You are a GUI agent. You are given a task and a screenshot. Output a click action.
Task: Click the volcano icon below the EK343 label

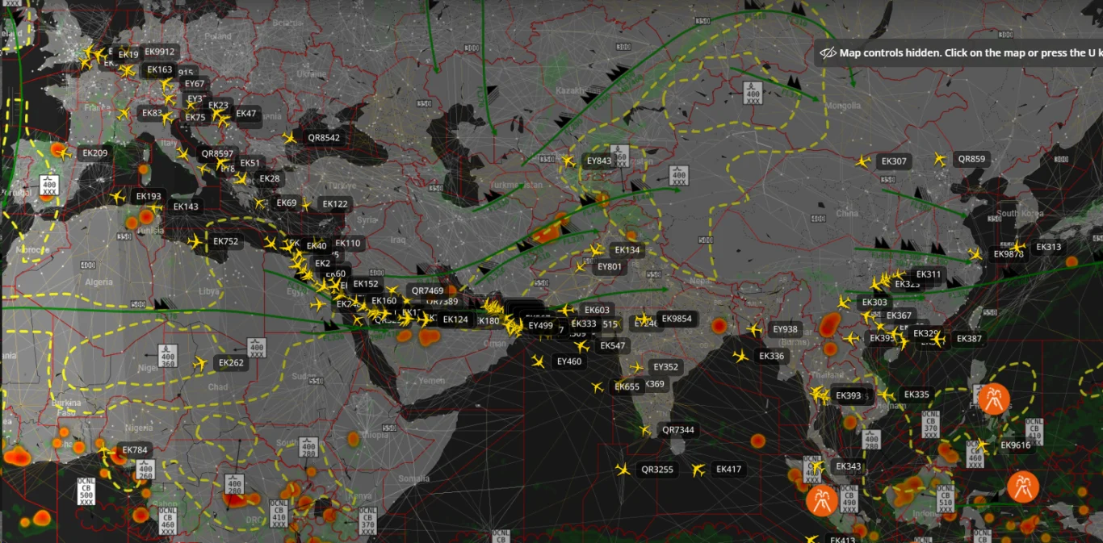[x=822, y=500]
